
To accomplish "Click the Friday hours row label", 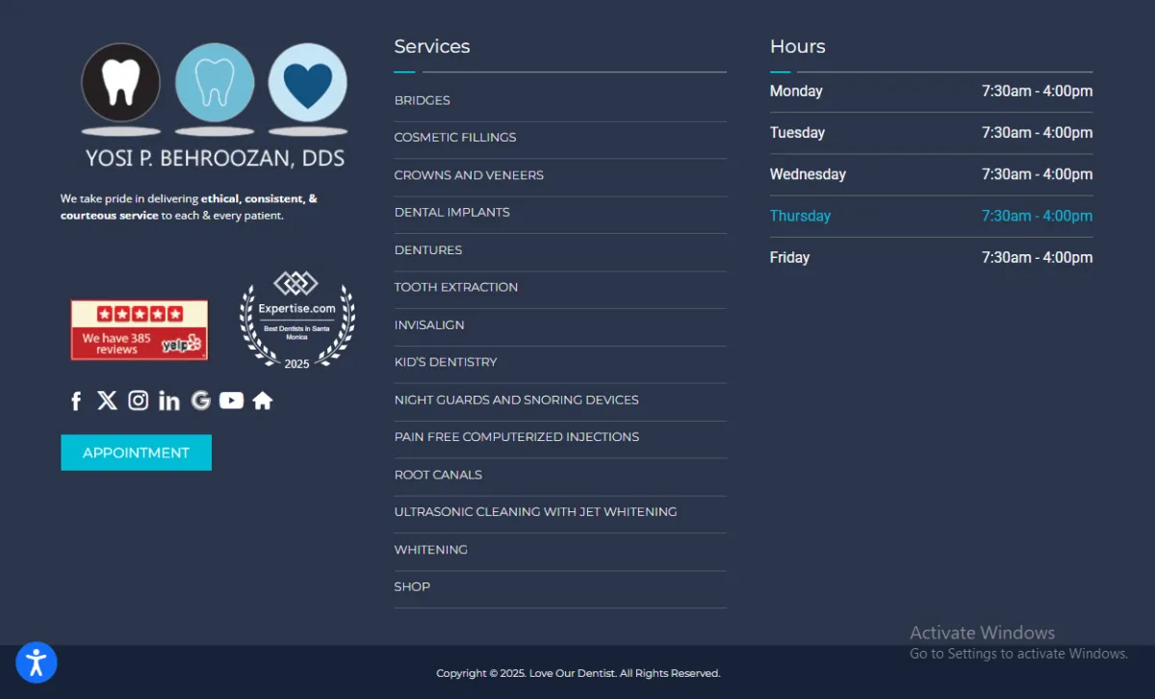I will (x=789, y=258).
